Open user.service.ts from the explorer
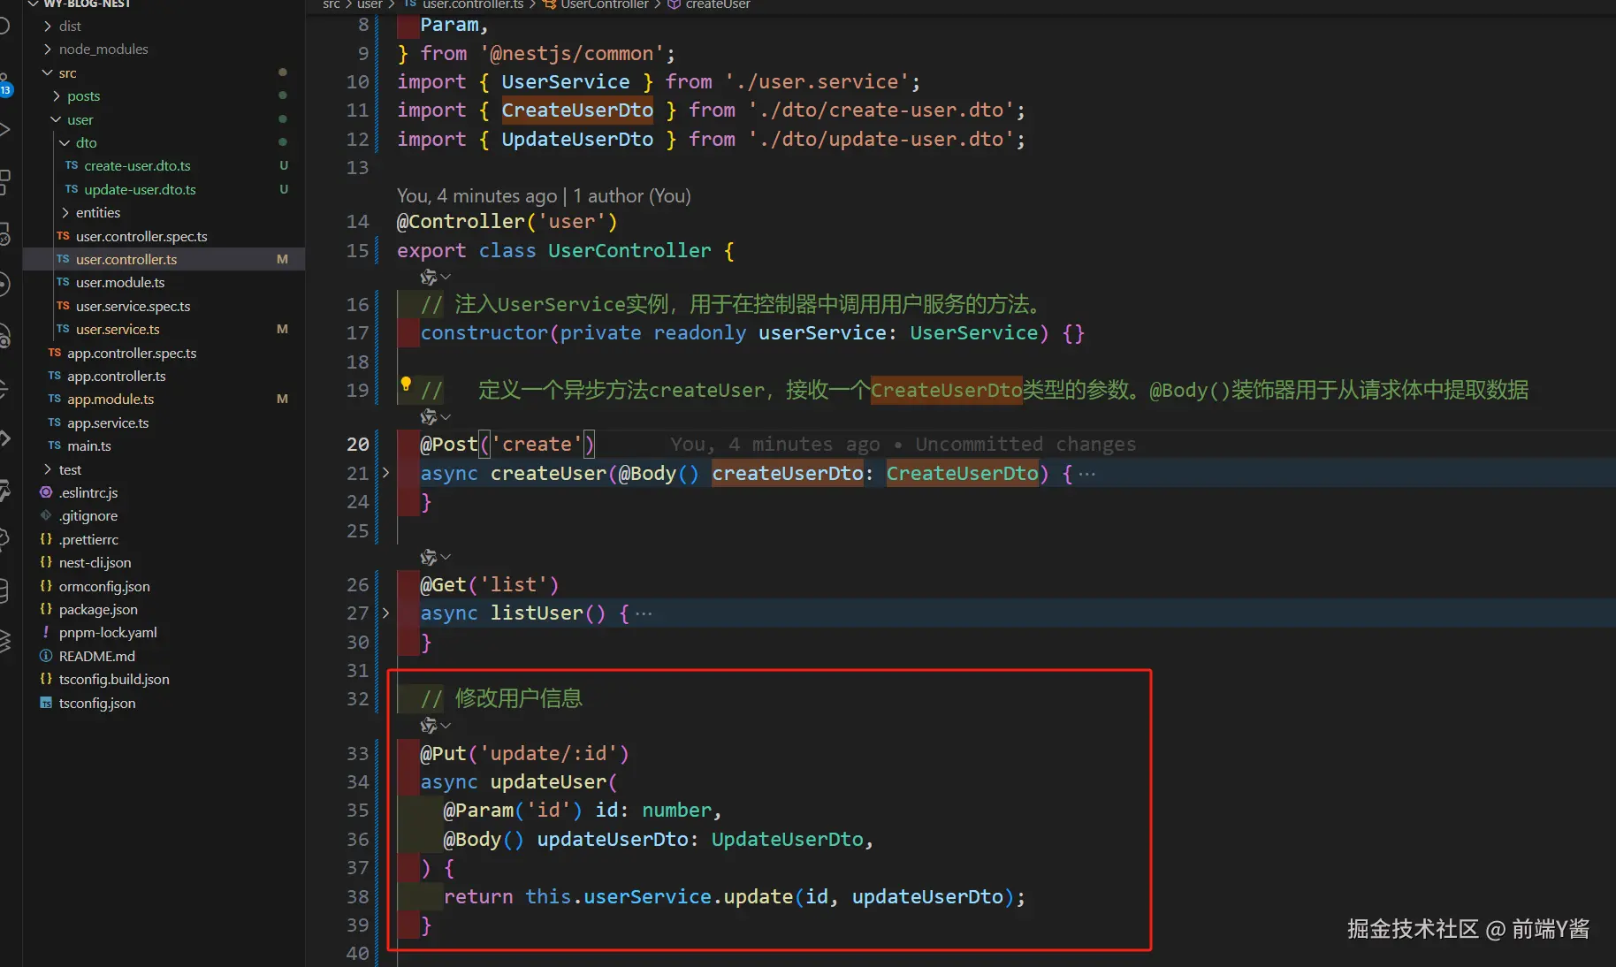Image resolution: width=1616 pixels, height=967 pixels. [118, 329]
